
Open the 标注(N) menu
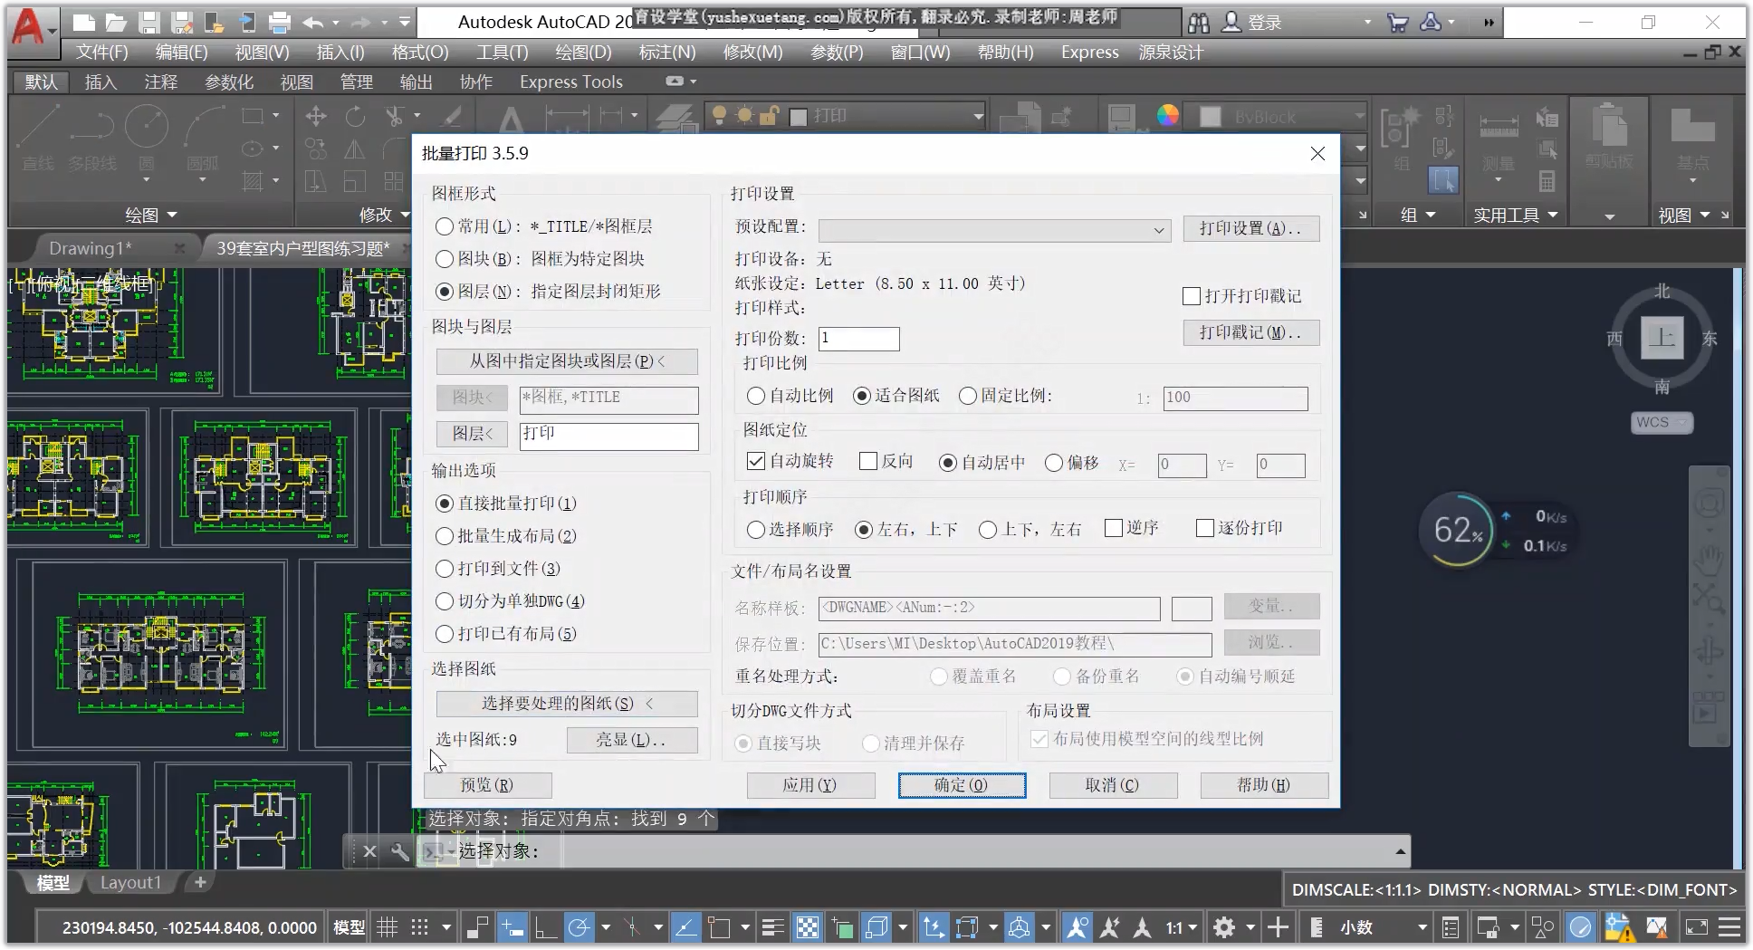tap(667, 53)
